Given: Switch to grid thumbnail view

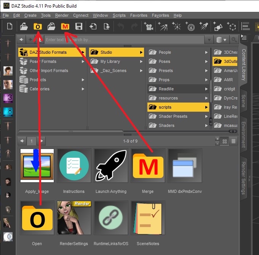Looking at the screenshot, I should (225, 141).
